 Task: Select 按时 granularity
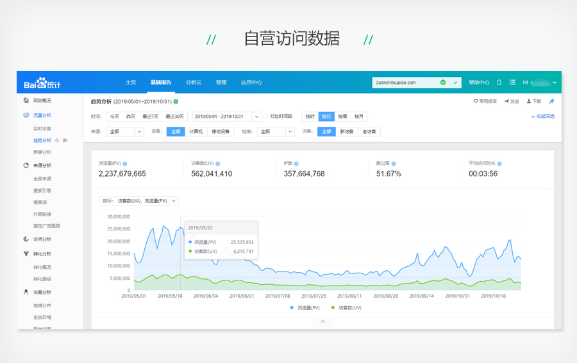310,117
